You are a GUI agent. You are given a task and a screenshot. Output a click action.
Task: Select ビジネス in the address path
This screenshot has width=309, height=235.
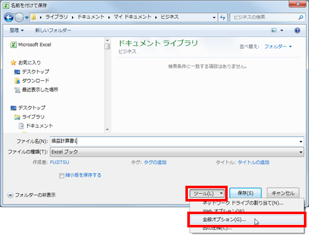pyautogui.click(x=170, y=17)
